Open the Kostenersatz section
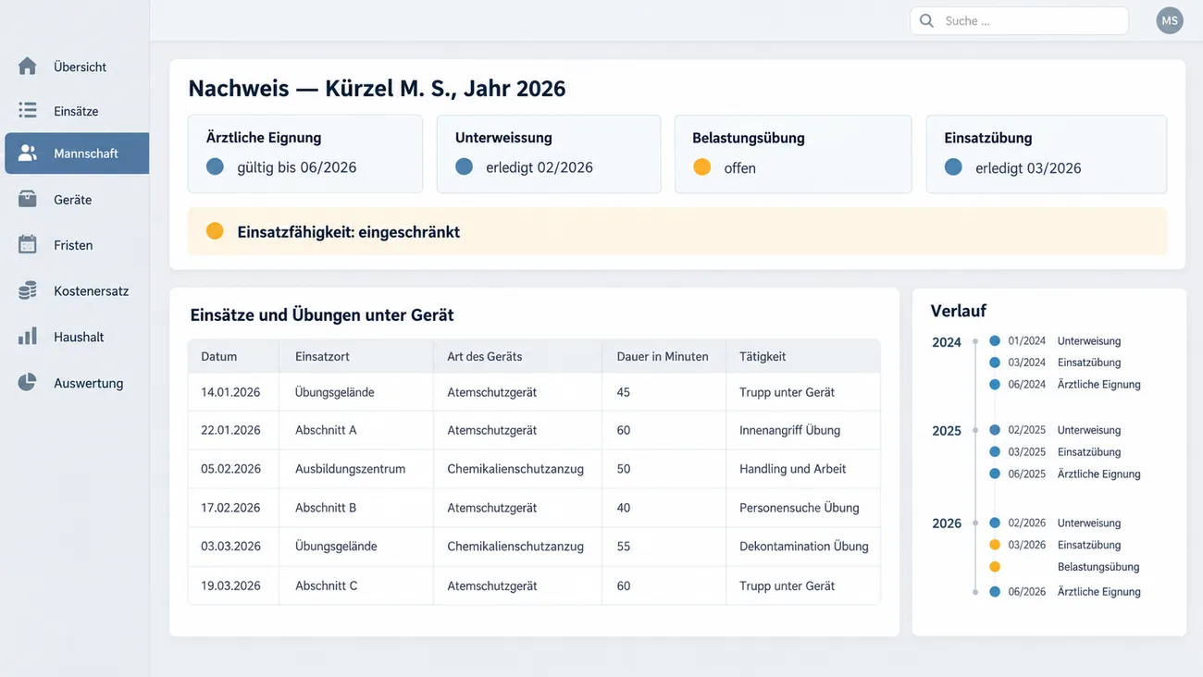1203x677 pixels. pyautogui.click(x=76, y=290)
